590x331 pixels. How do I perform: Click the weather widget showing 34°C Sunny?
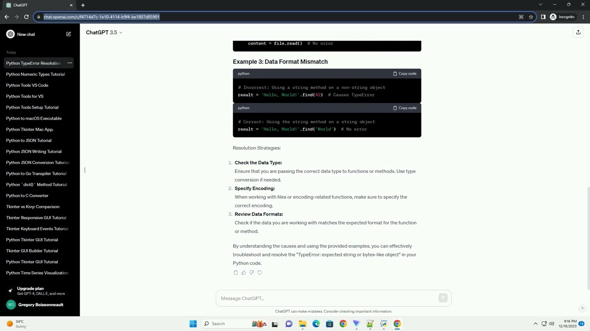[16, 324]
